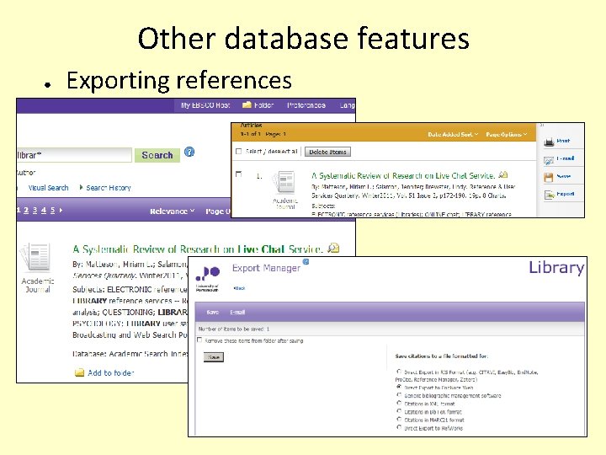Viewport: 606px width, 455px height.
Task: Open the Relevance sort dropdown
Action: pos(172,211)
